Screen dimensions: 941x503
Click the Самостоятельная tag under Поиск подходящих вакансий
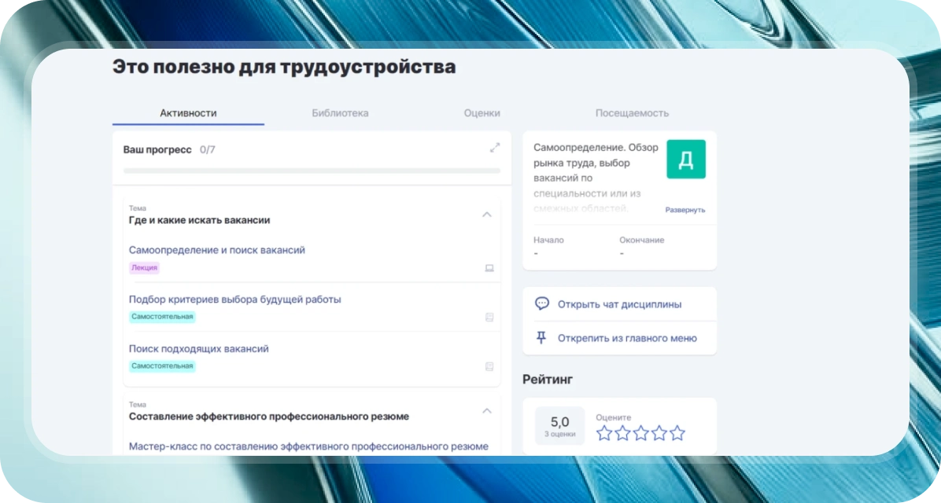point(162,365)
